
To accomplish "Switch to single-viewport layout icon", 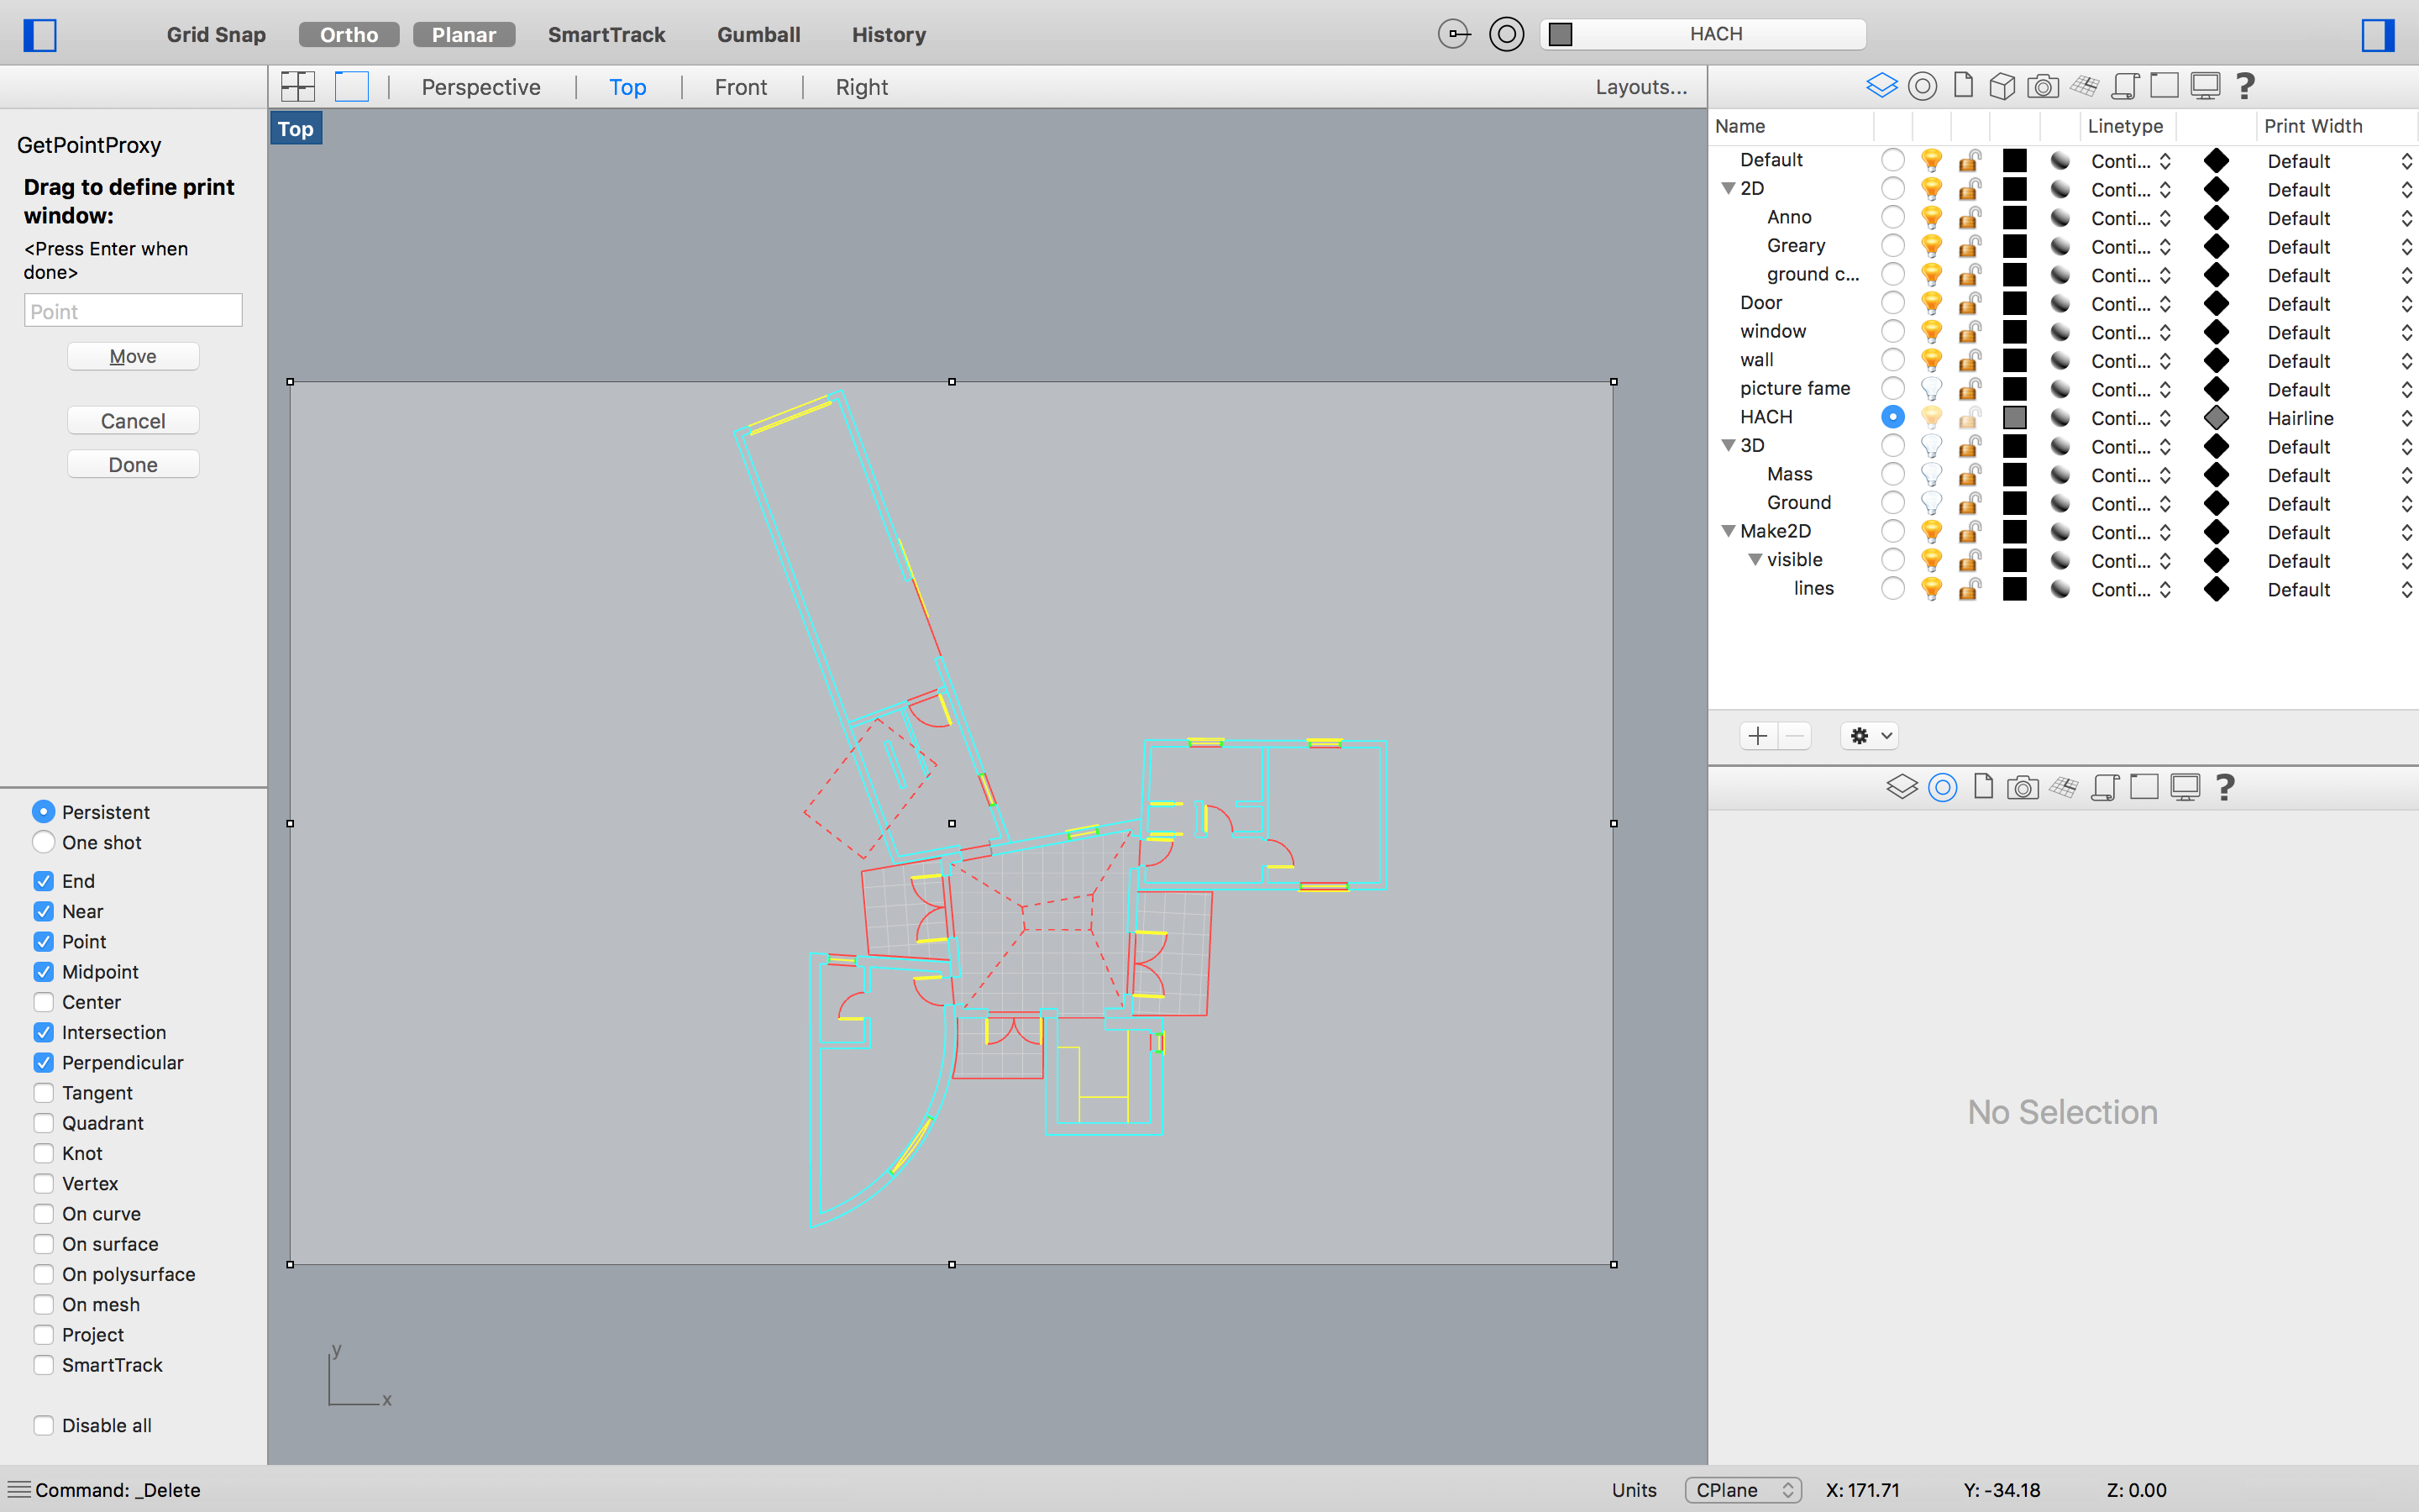I will tap(351, 87).
